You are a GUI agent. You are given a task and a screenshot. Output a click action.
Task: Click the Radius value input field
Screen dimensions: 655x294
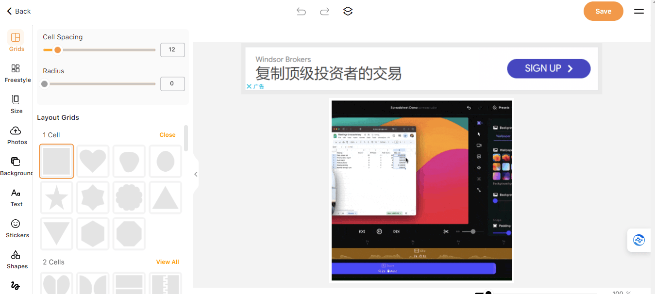coord(172,84)
